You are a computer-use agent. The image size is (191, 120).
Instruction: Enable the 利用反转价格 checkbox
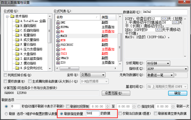[5, 75]
